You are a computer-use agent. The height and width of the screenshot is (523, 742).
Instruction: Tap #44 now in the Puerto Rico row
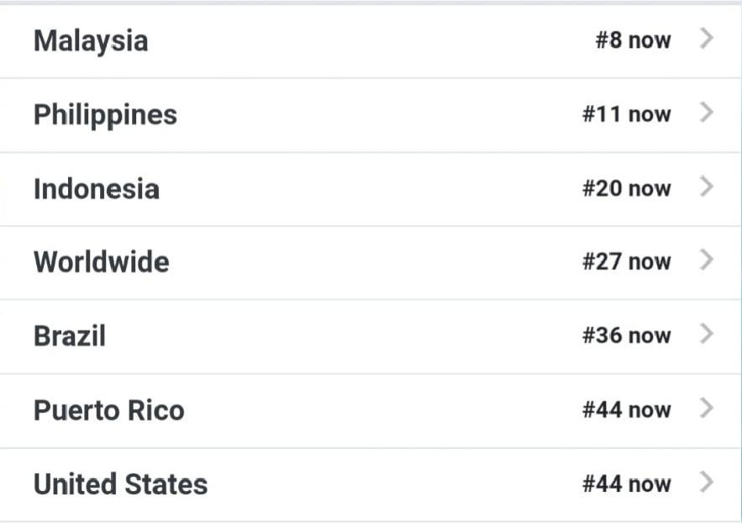point(626,410)
